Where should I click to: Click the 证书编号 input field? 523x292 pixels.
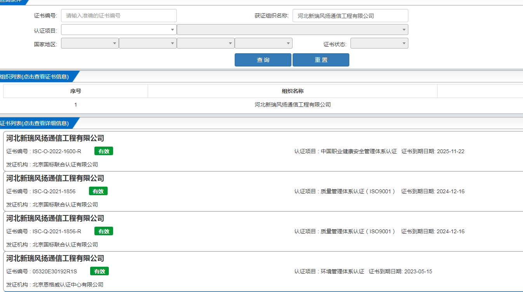click(x=119, y=16)
